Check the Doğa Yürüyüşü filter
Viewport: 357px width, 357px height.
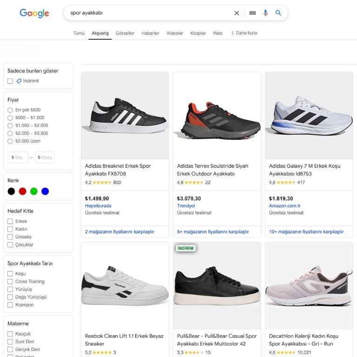10,297
